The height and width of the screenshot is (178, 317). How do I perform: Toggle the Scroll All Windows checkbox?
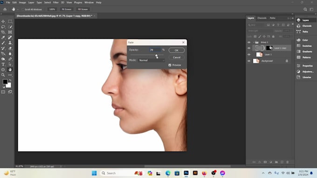coord(23,9)
